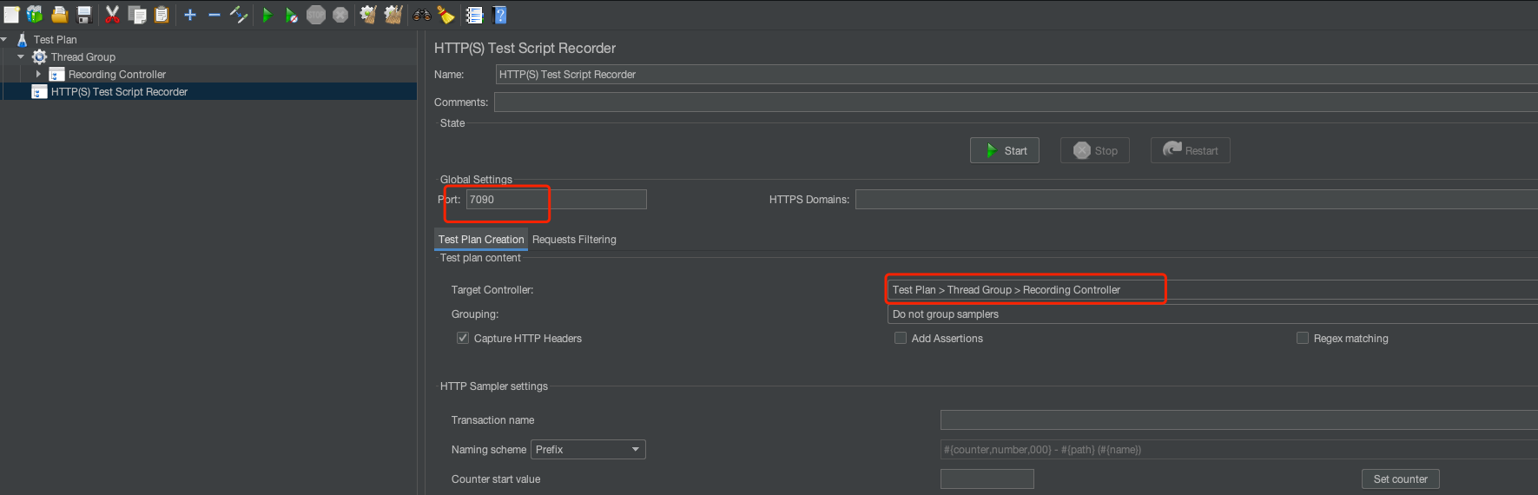1538x495 pixels.
Task: Enable the Add Assertions checkbox
Action: 901,338
